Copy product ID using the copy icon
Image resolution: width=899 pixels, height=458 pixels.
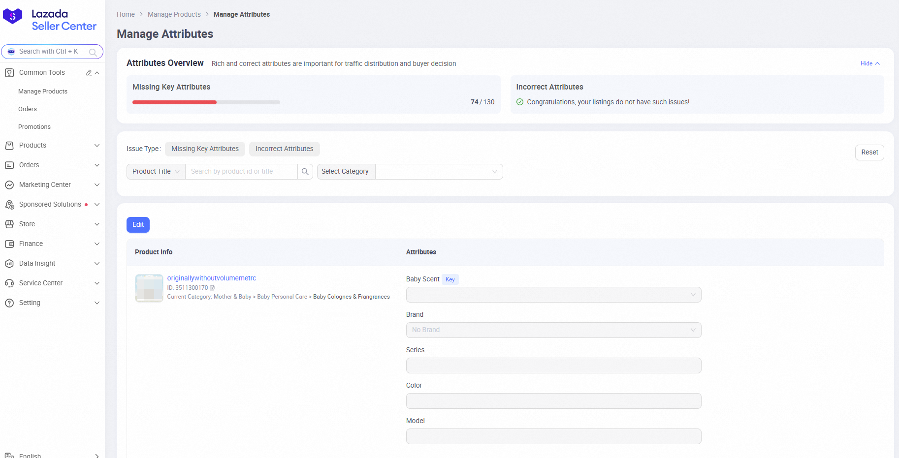coord(212,288)
